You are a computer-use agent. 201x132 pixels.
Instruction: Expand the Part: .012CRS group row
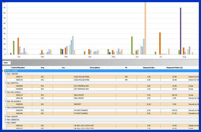coord(5,71)
